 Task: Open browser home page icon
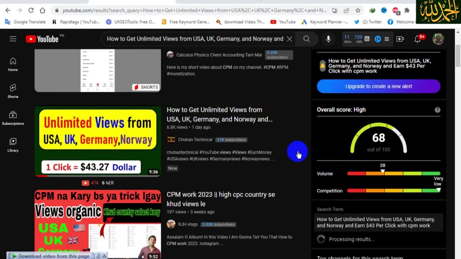pyautogui.click(x=42, y=10)
